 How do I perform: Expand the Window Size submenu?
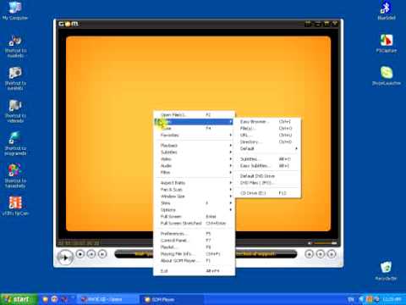(194, 197)
